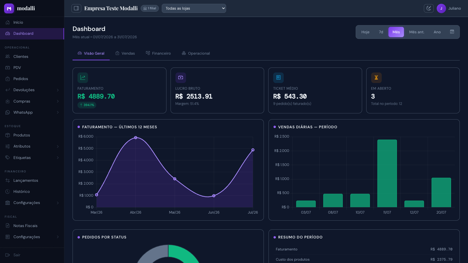
Task: Click the Notas Fiscais document icon
Action: tap(8, 226)
